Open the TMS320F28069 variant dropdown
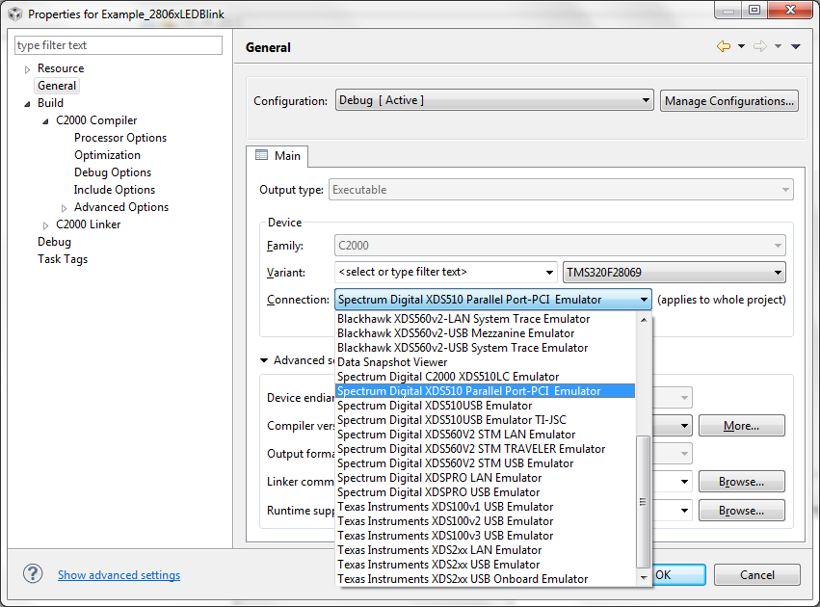The image size is (820, 607). point(675,273)
